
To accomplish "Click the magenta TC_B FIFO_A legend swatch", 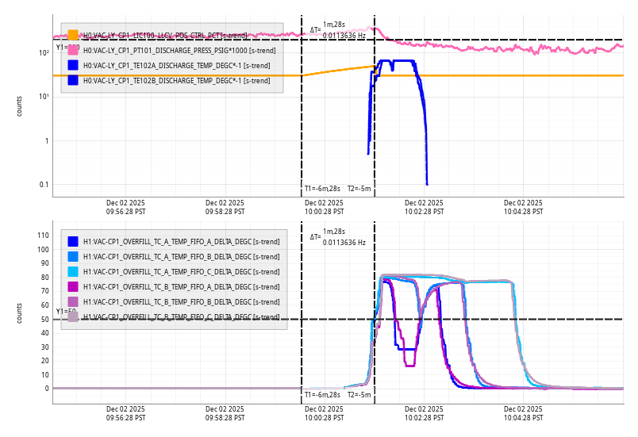I will point(73,286).
